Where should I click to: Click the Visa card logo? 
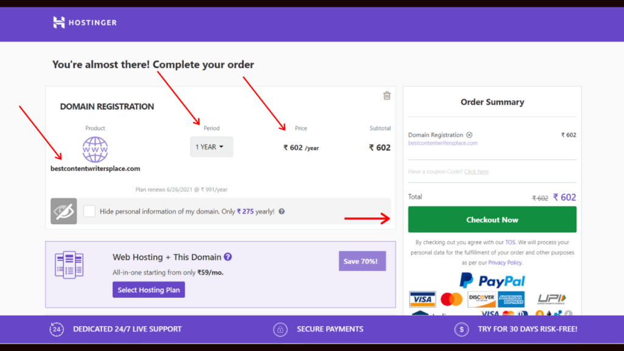[422, 299]
